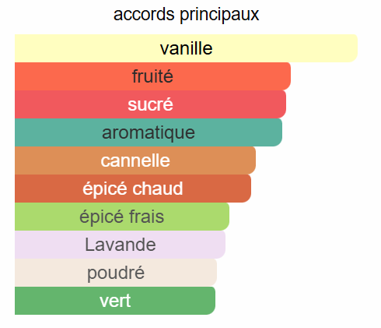Image resolution: width=381 pixels, height=328 pixels.
Task: Select the Lavande accord bar
Action: [x=120, y=245]
